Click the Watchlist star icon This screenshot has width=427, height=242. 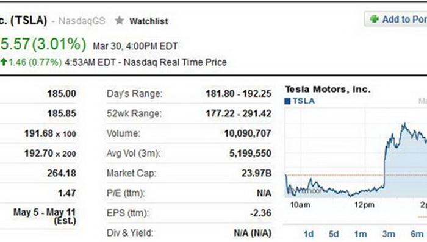(120, 20)
